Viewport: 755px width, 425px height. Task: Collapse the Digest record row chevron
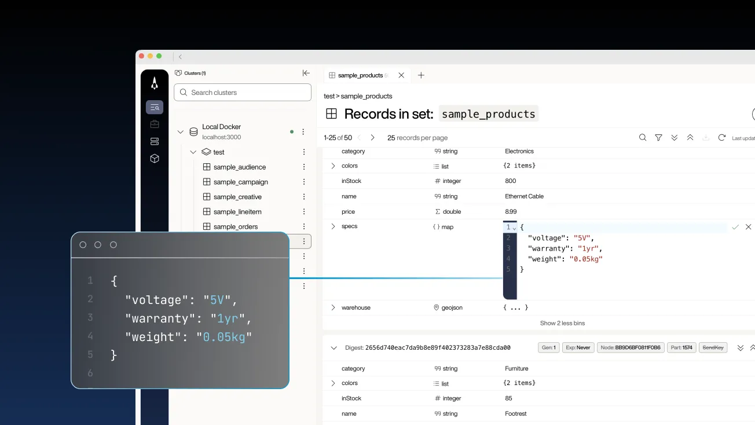pos(334,347)
